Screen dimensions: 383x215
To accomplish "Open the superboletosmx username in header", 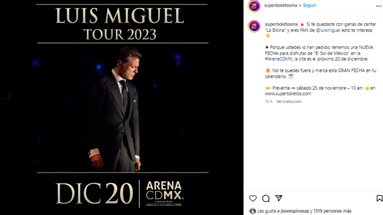I will 281,6.
